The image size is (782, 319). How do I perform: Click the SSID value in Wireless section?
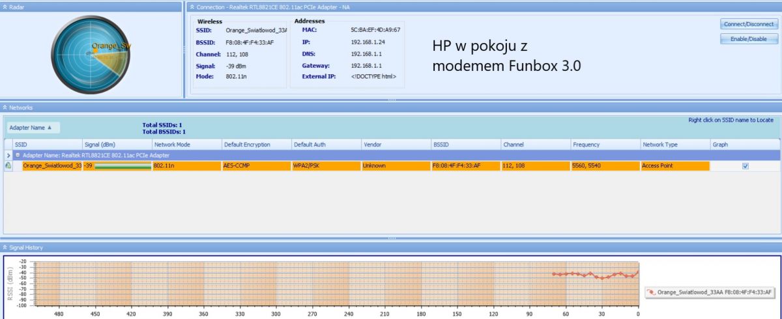click(256, 31)
